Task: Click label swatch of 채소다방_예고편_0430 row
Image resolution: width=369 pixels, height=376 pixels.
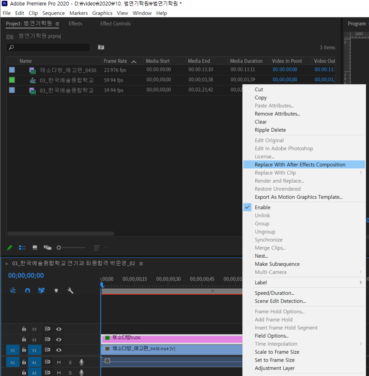Action: [12, 70]
